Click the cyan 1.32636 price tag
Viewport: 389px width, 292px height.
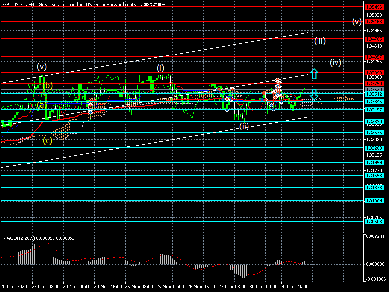[374, 132]
